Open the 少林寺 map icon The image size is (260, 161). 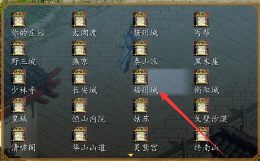pyautogui.click(x=18, y=77)
